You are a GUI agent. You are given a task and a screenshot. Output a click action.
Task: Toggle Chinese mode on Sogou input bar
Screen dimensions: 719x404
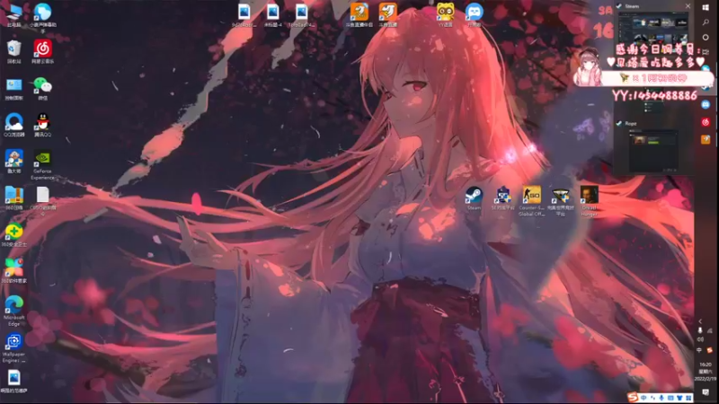[x=644, y=398]
